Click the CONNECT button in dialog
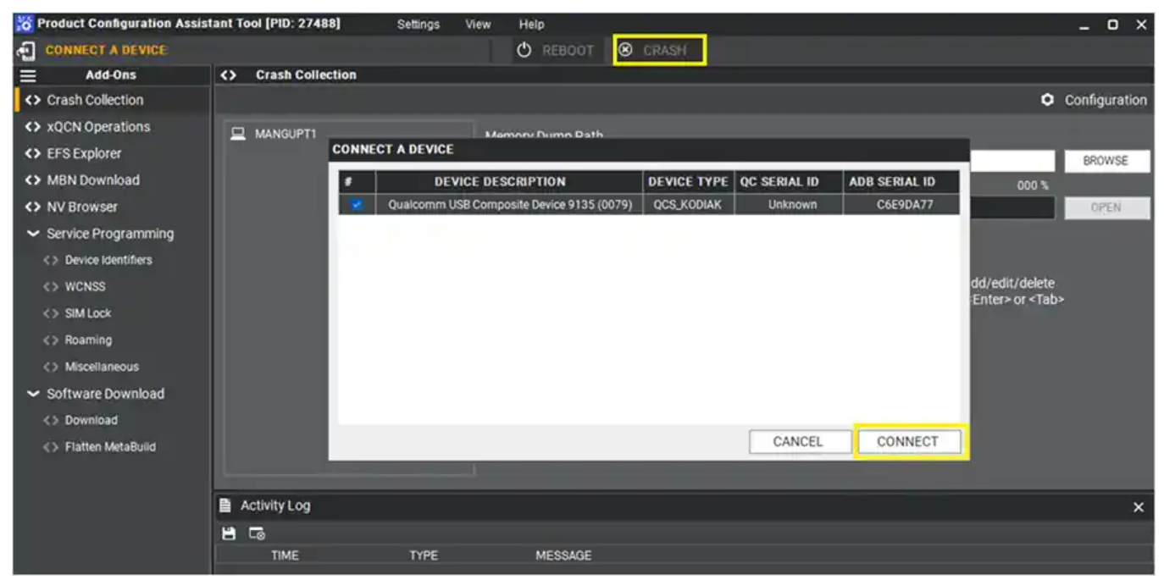 pos(907,441)
